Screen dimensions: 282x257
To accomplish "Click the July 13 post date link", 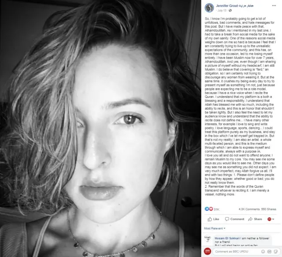I will point(222,11).
